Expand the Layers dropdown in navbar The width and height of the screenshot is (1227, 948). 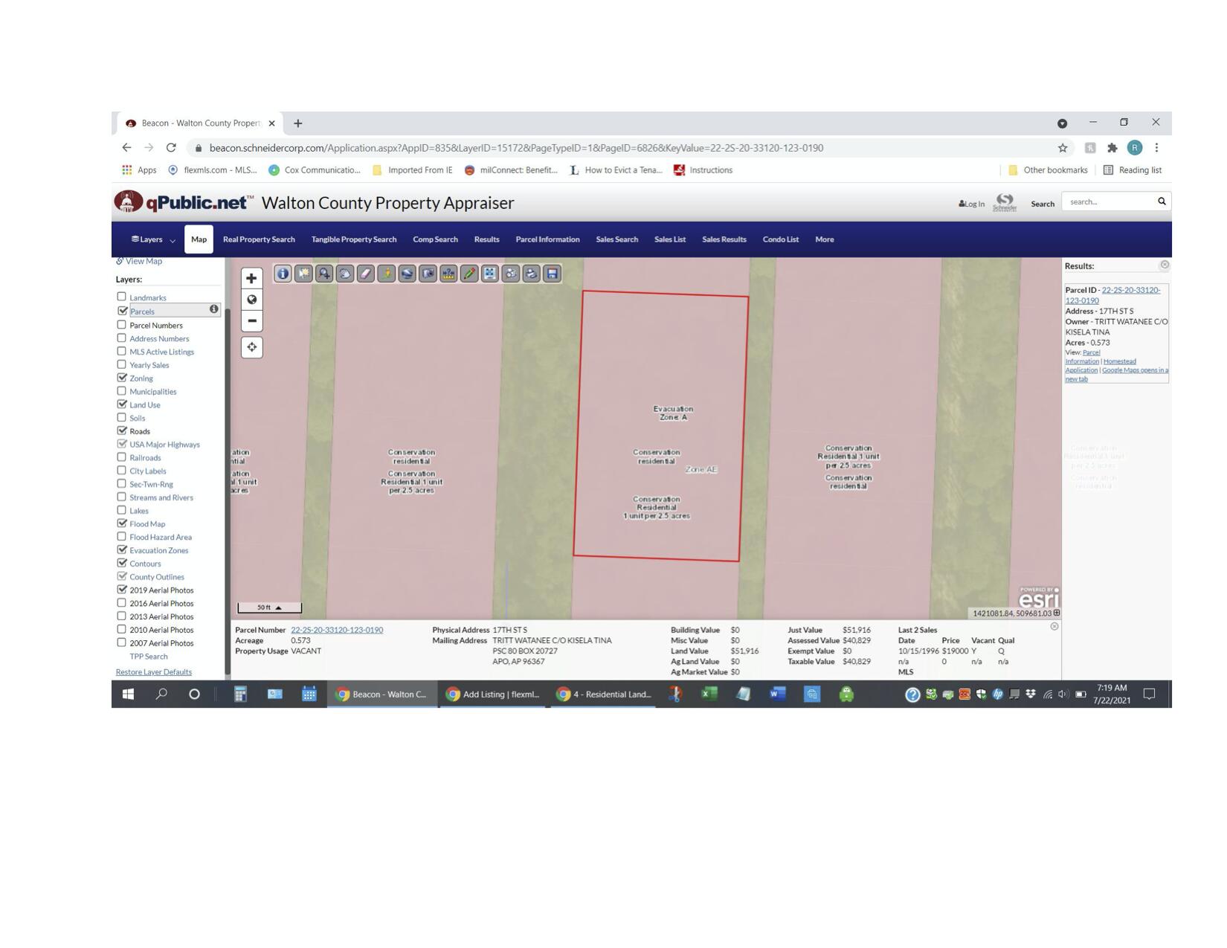click(153, 239)
